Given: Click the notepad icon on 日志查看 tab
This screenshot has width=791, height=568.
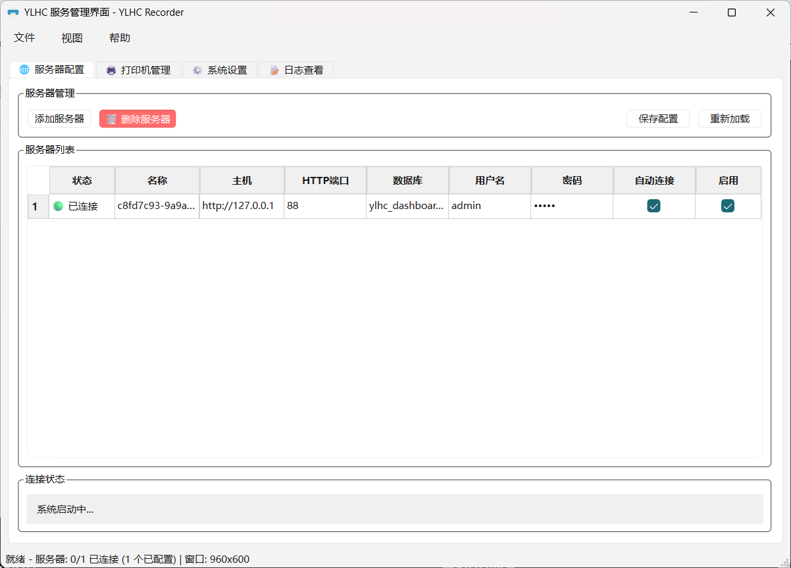Looking at the screenshot, I should coord(274,70).
